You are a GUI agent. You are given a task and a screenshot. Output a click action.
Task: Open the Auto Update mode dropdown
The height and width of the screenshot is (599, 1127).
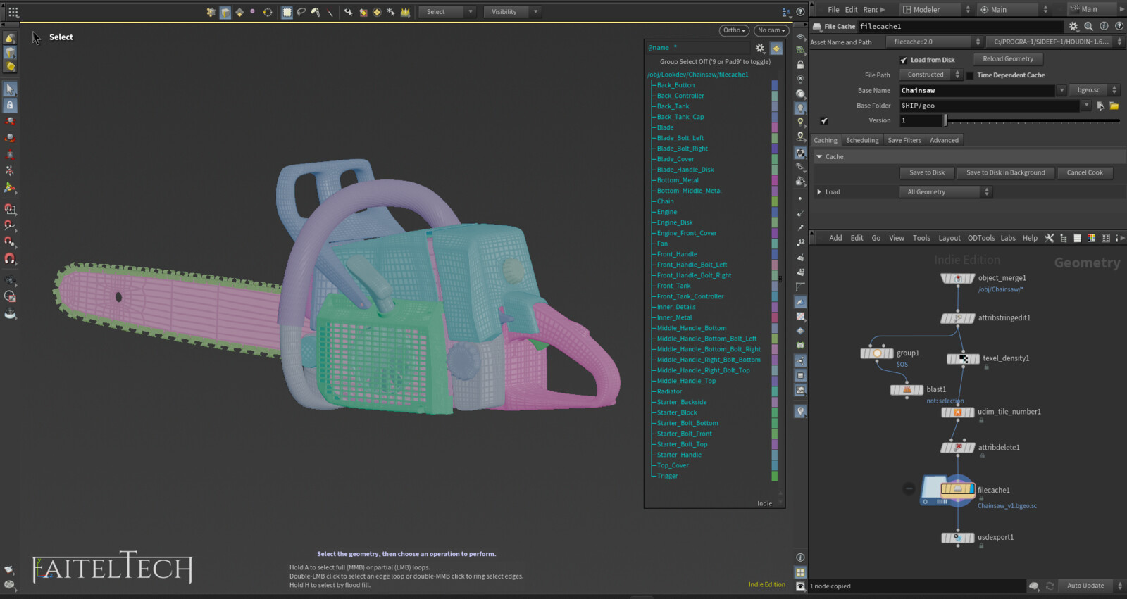(1091, 586)
